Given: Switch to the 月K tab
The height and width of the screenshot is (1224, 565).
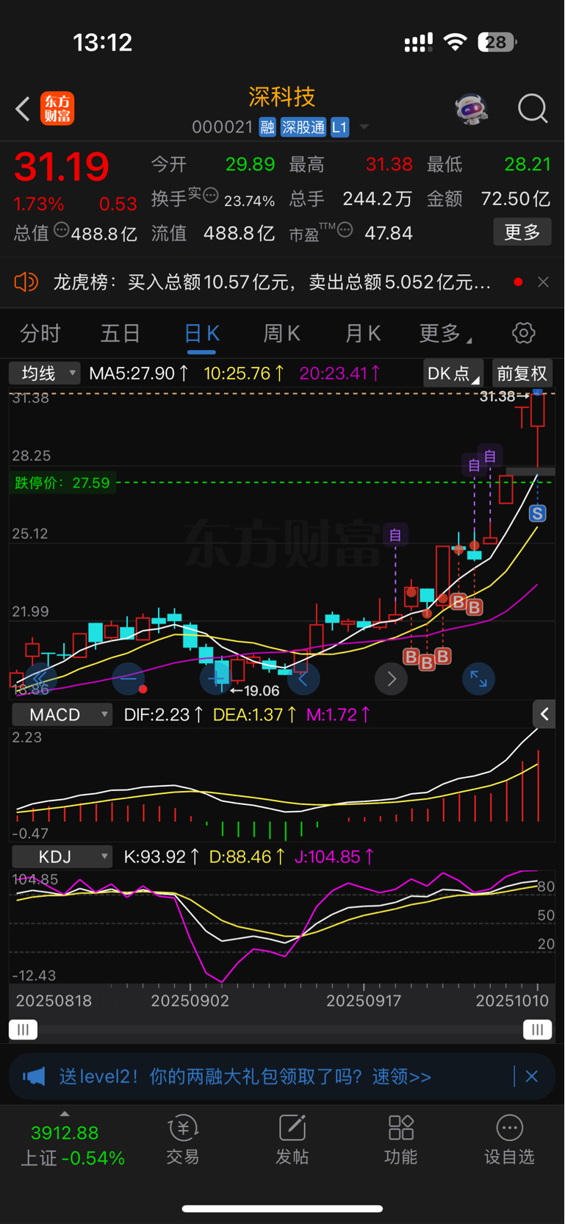Looking at the screenshot, I should pos(363,334).
